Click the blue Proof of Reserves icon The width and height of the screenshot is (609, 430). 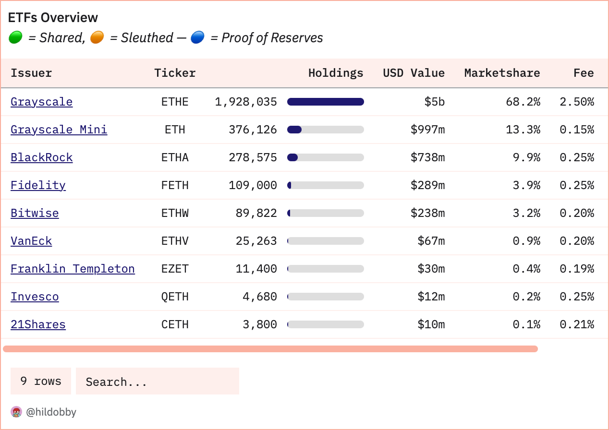pyautogui.click(x=197, y=37)
